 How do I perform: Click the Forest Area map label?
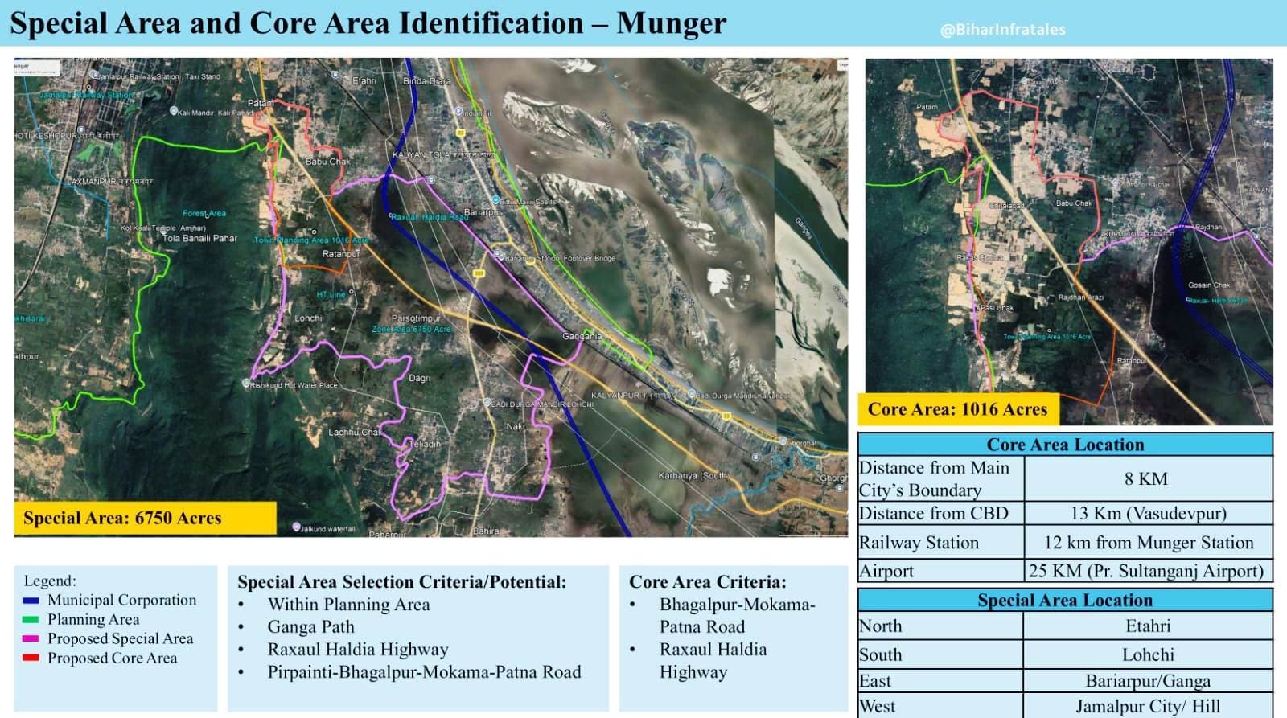pos(204,213)
